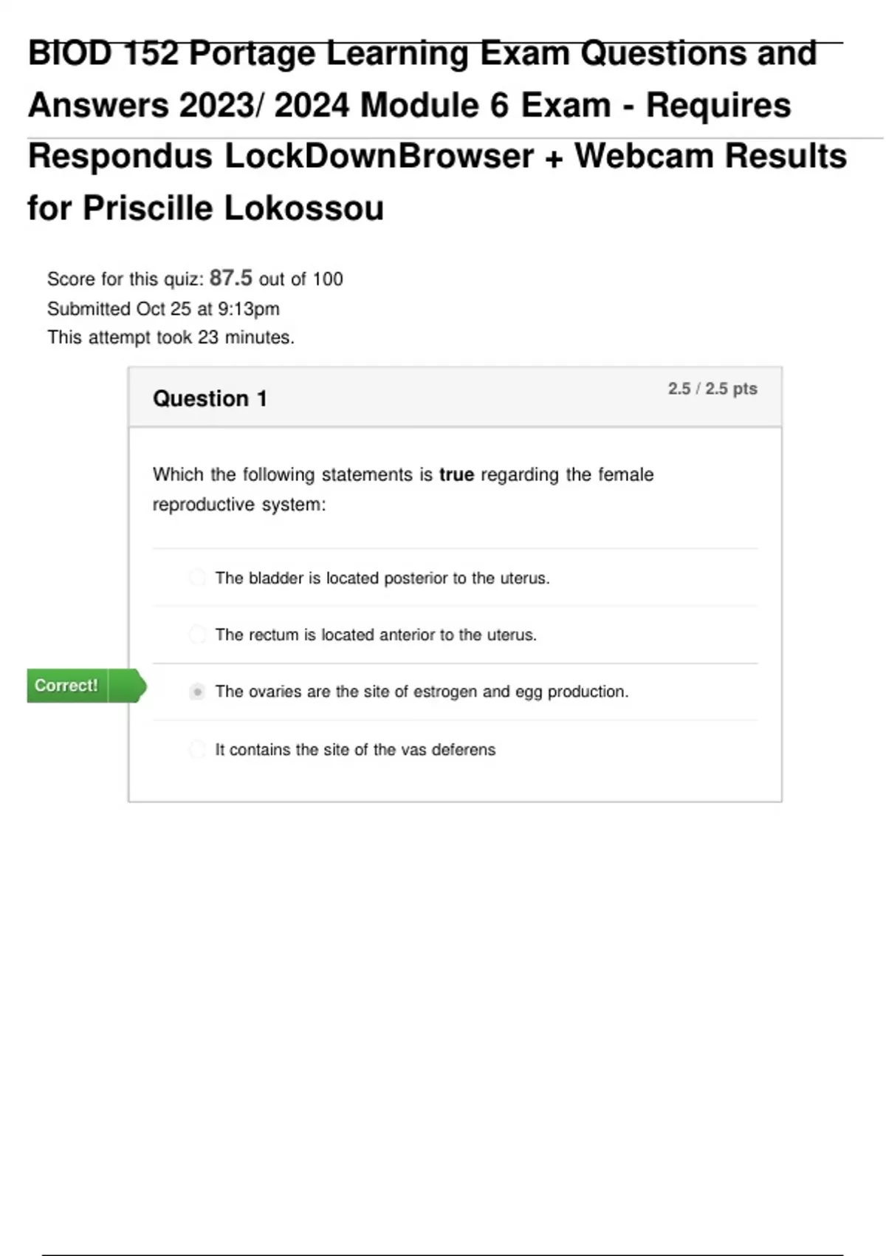The image size is (886, 1256).
Task: Click the bold 87.5 quiz score
Action: point(230,278)
